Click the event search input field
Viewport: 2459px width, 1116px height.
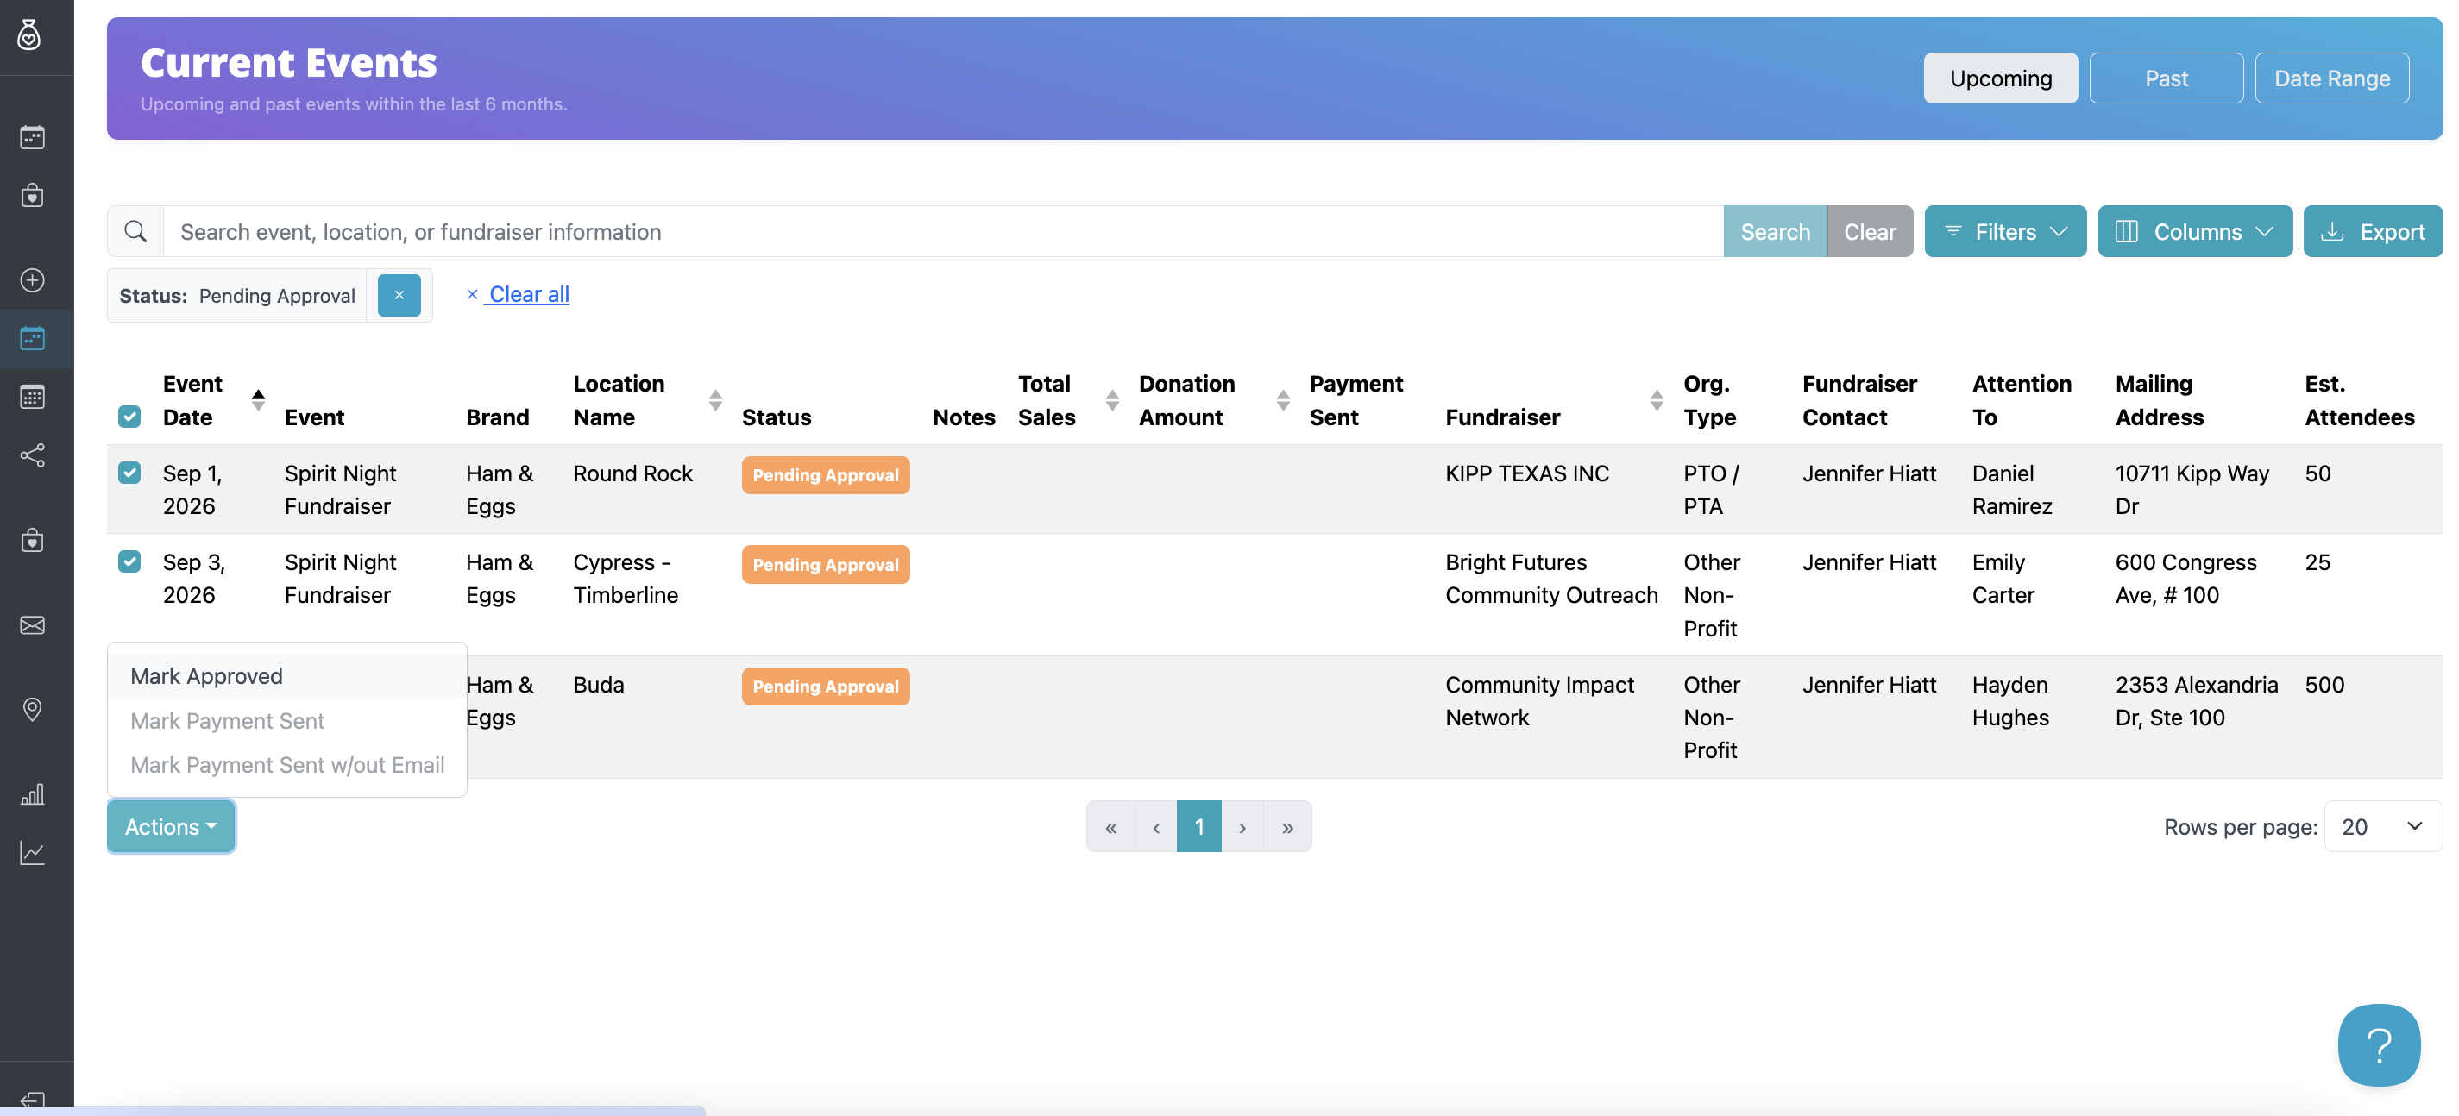(x=943, y=231)
